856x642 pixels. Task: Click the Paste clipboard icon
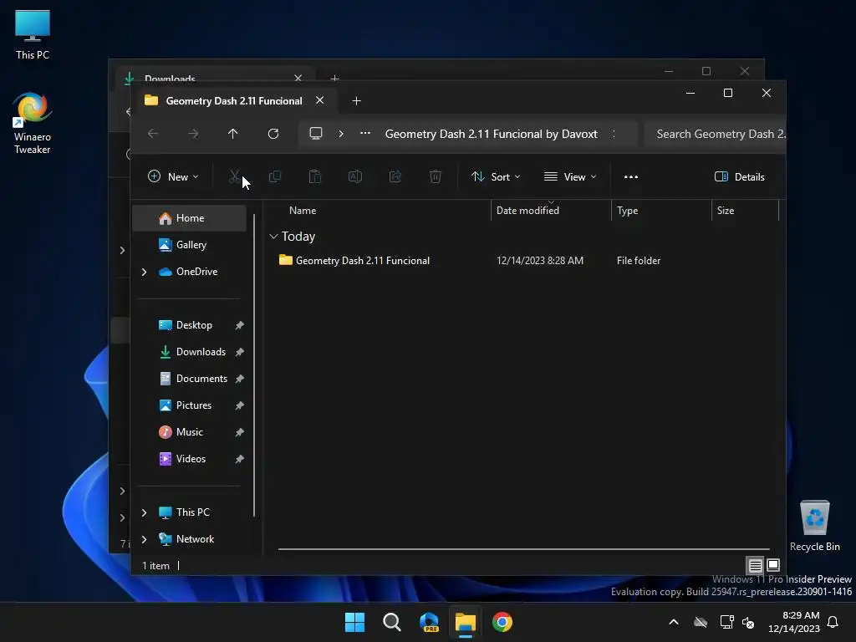[x=315, y=176]
